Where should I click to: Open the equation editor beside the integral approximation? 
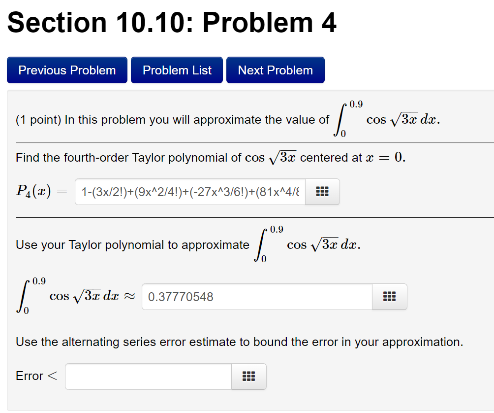pyautogui.click(x=389, y=296)
